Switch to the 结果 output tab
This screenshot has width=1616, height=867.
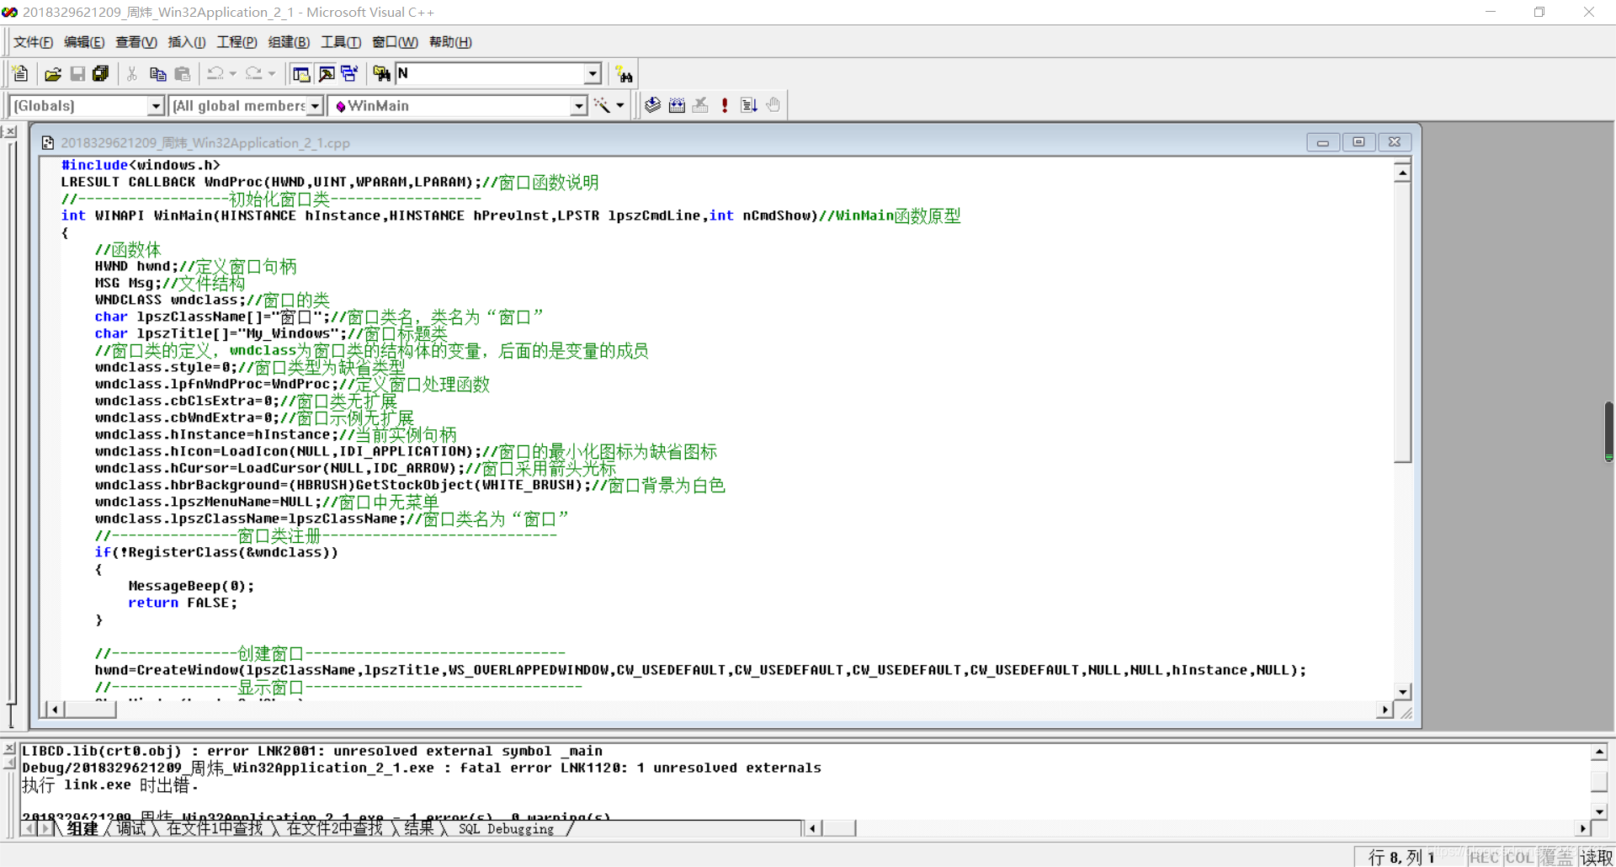tap(419, 829)
